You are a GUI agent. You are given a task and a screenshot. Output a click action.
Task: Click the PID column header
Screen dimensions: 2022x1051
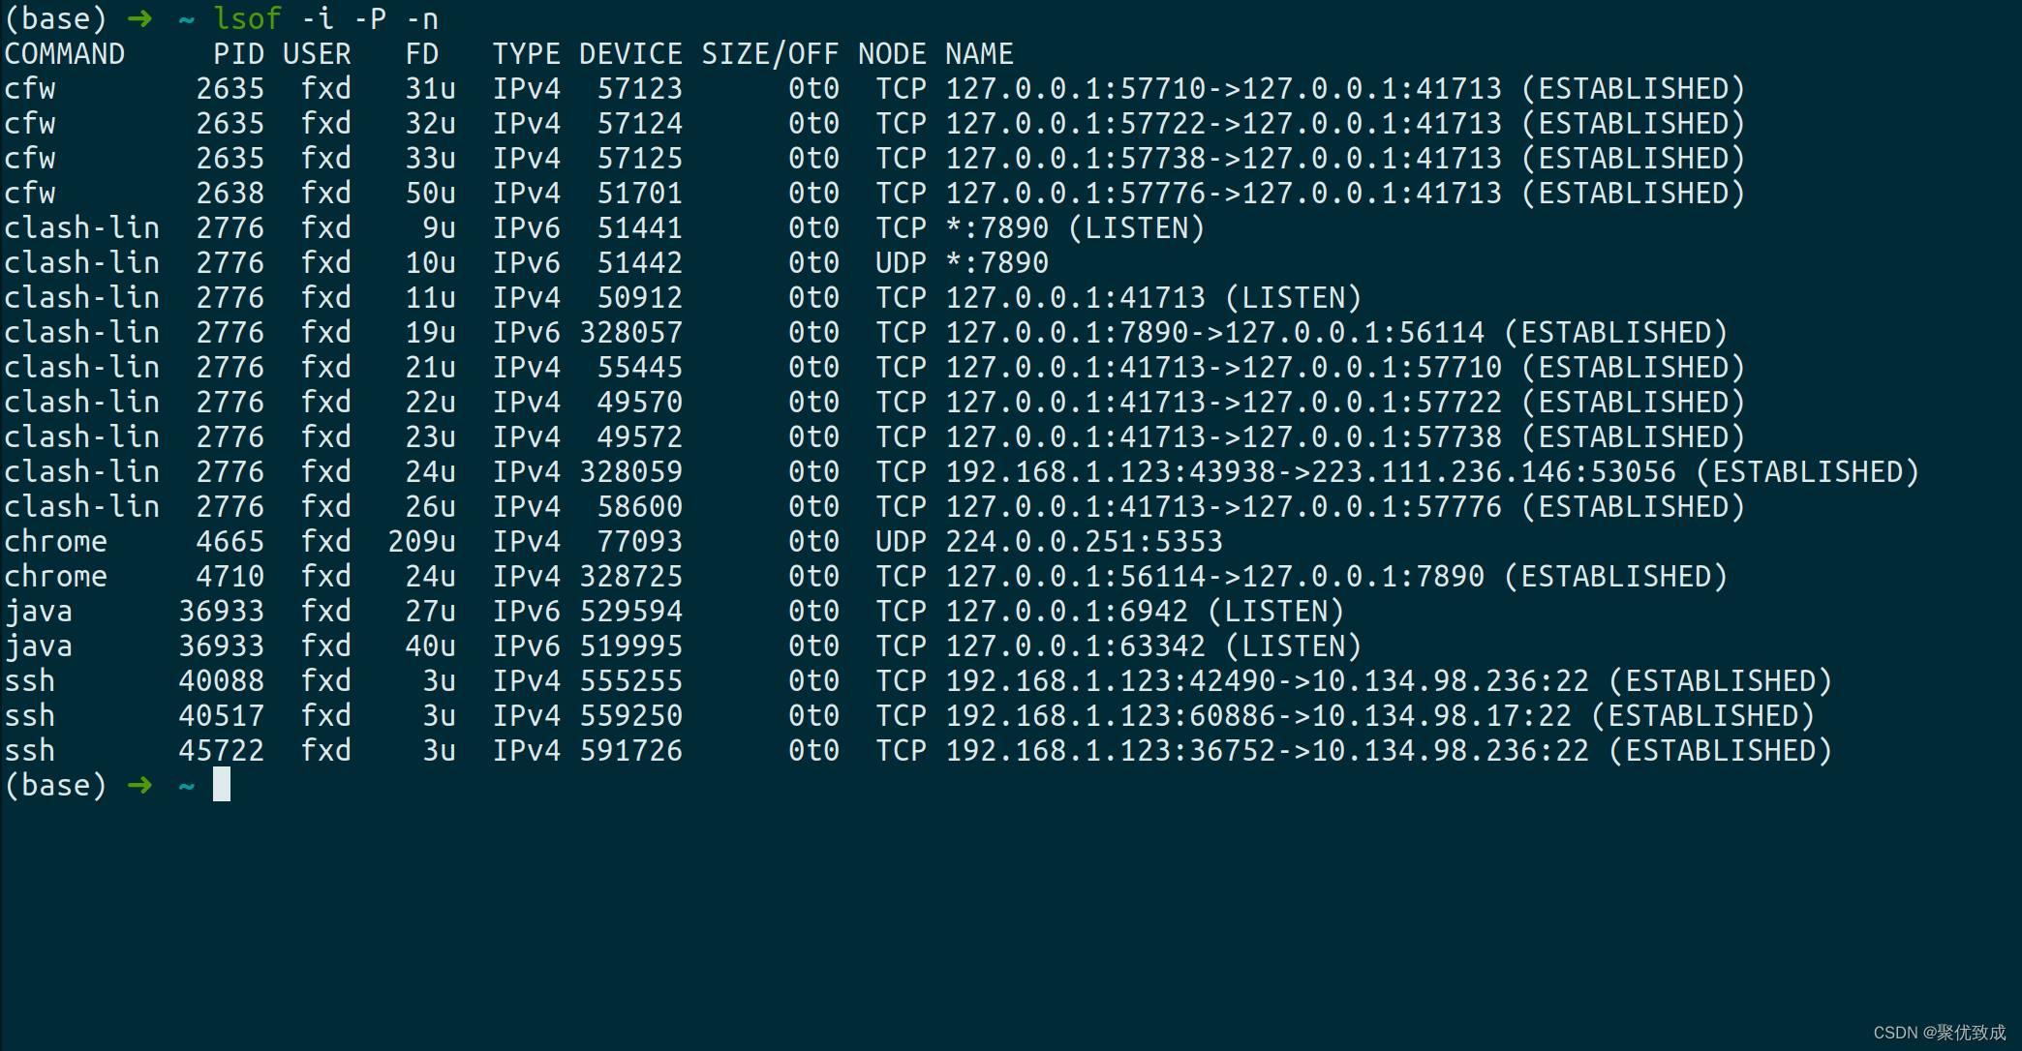click(x=238, y=54)
